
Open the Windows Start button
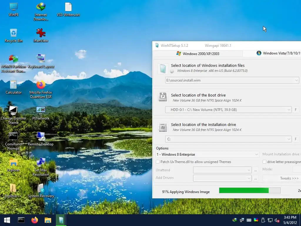[x=7, y=220]
